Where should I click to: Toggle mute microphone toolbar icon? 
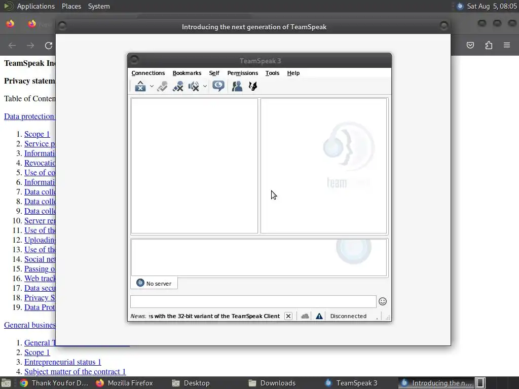[178, 86]
